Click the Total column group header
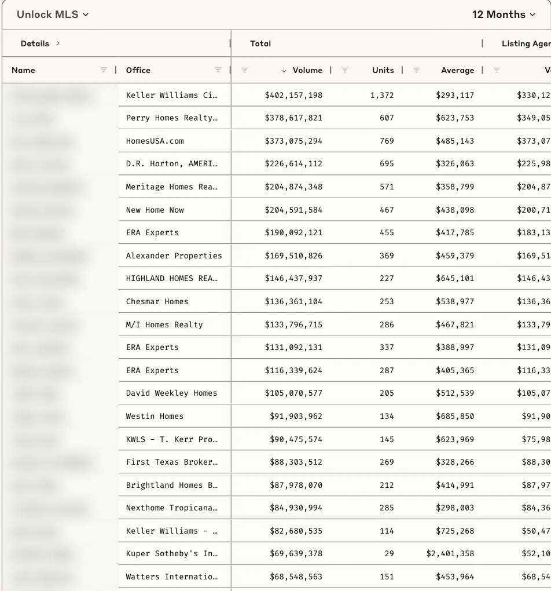The width and height of the screenshot is (551, 591). (x=260, y=43)
